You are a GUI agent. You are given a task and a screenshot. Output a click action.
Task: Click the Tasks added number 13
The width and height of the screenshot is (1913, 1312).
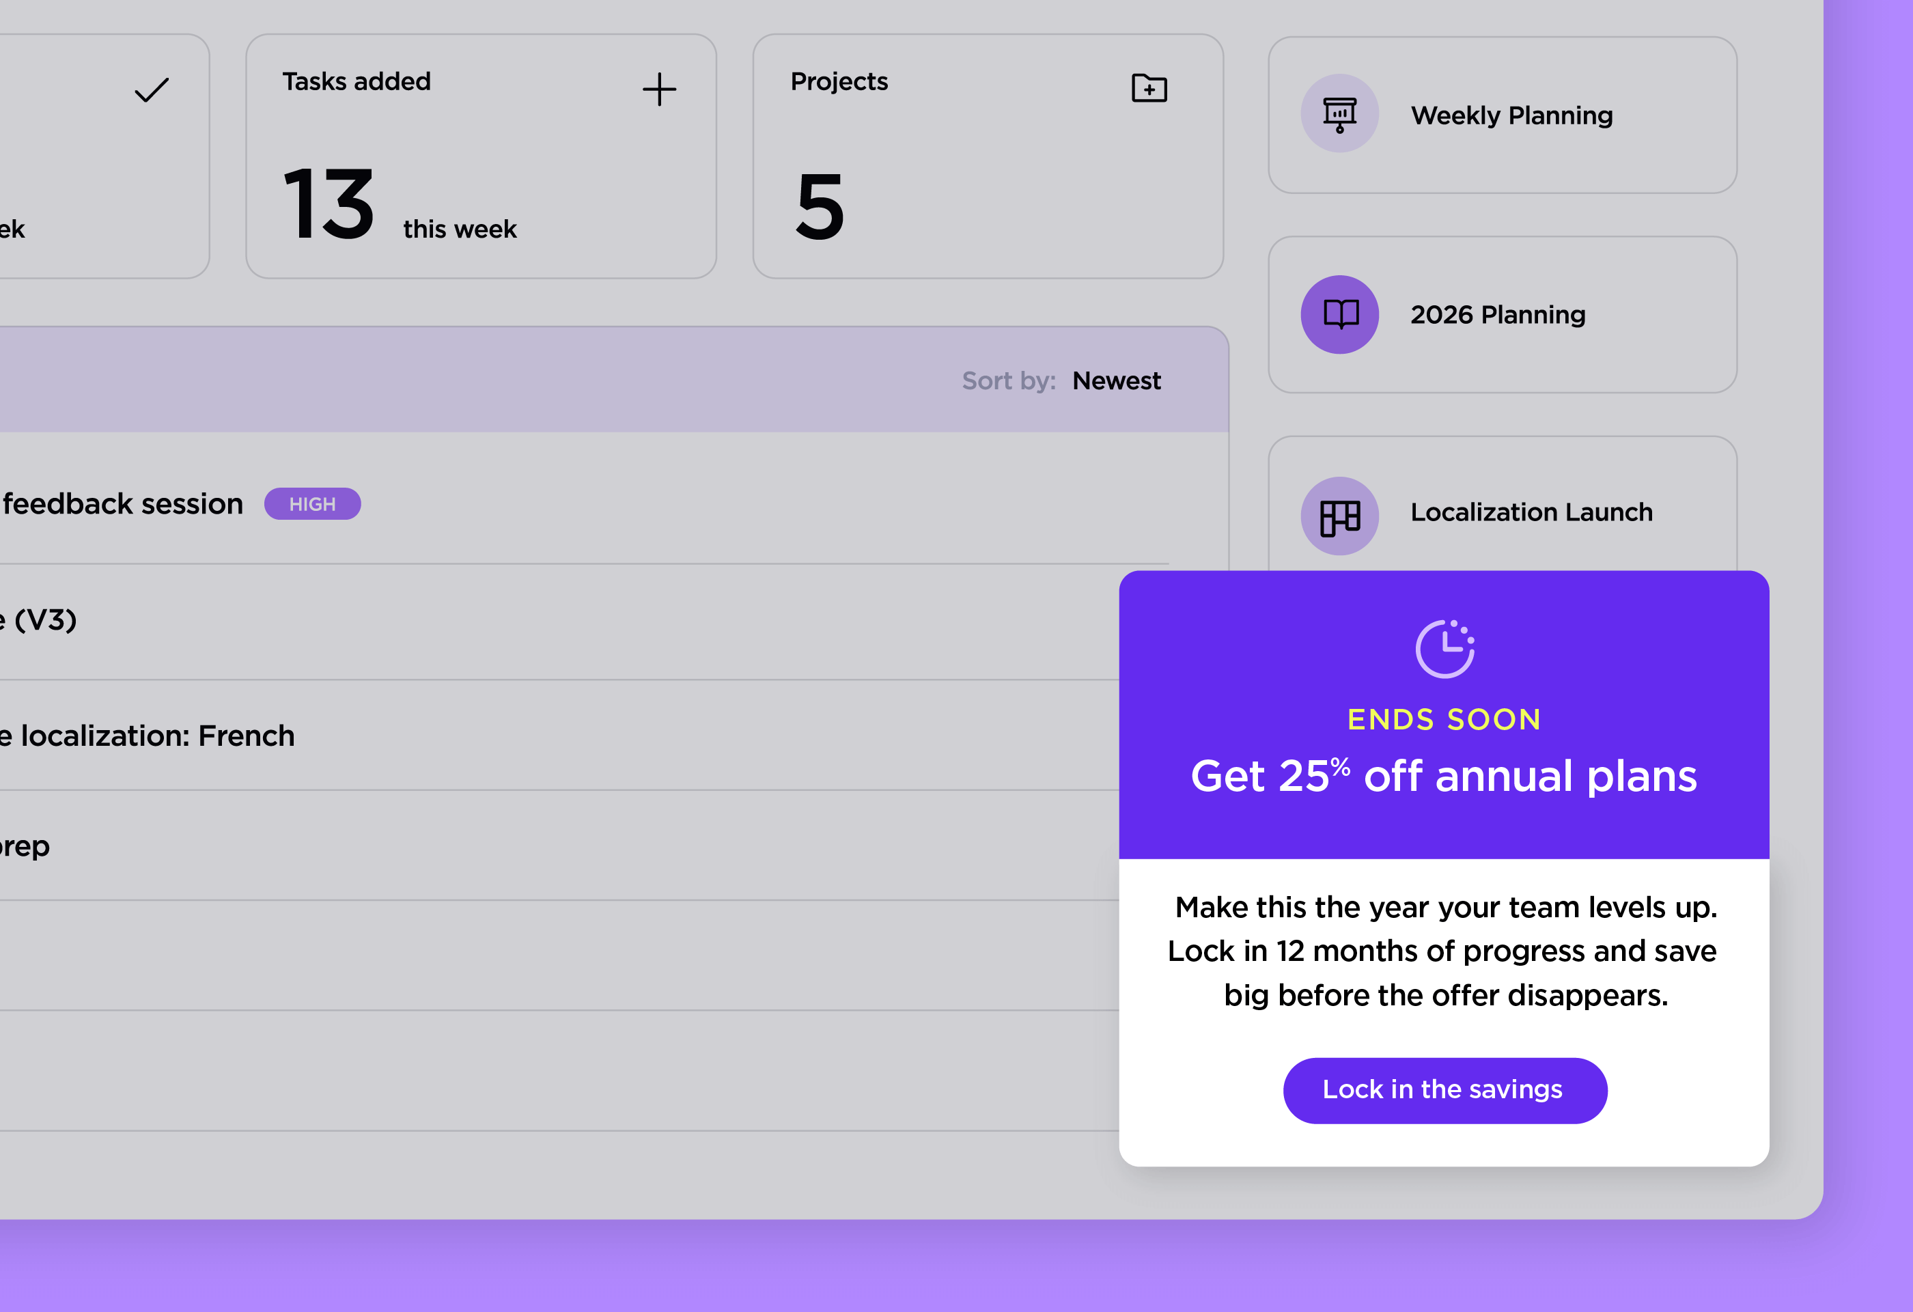(329, 204)
